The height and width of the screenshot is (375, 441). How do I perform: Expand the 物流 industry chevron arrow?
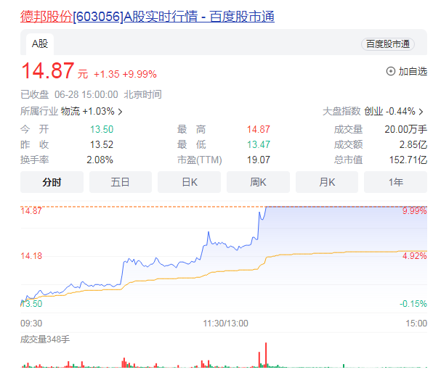pos(120,112)
